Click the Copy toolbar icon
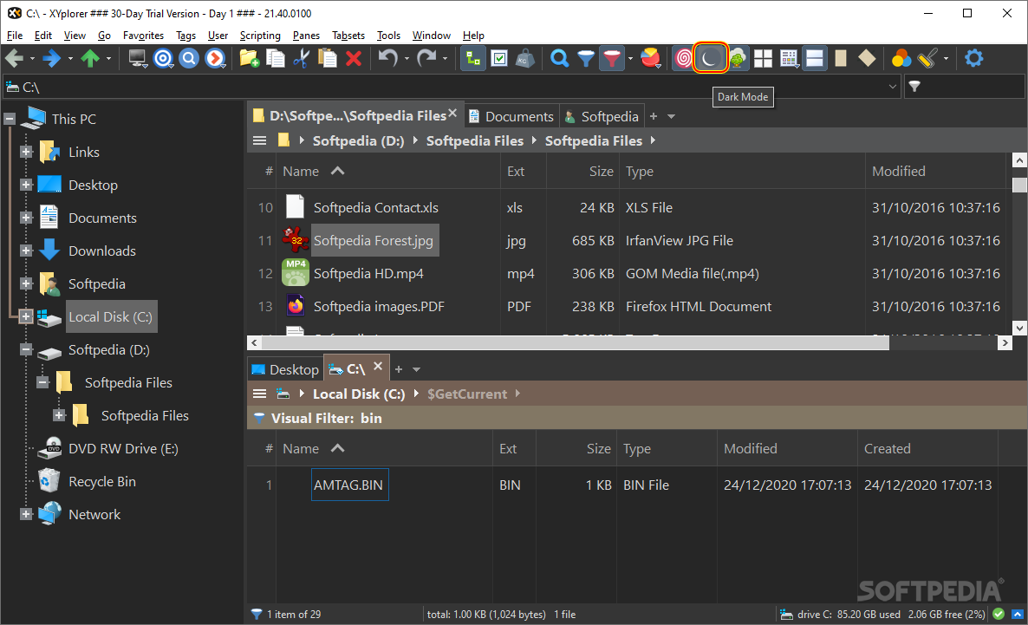The image size is (1028, 625). 276,58
